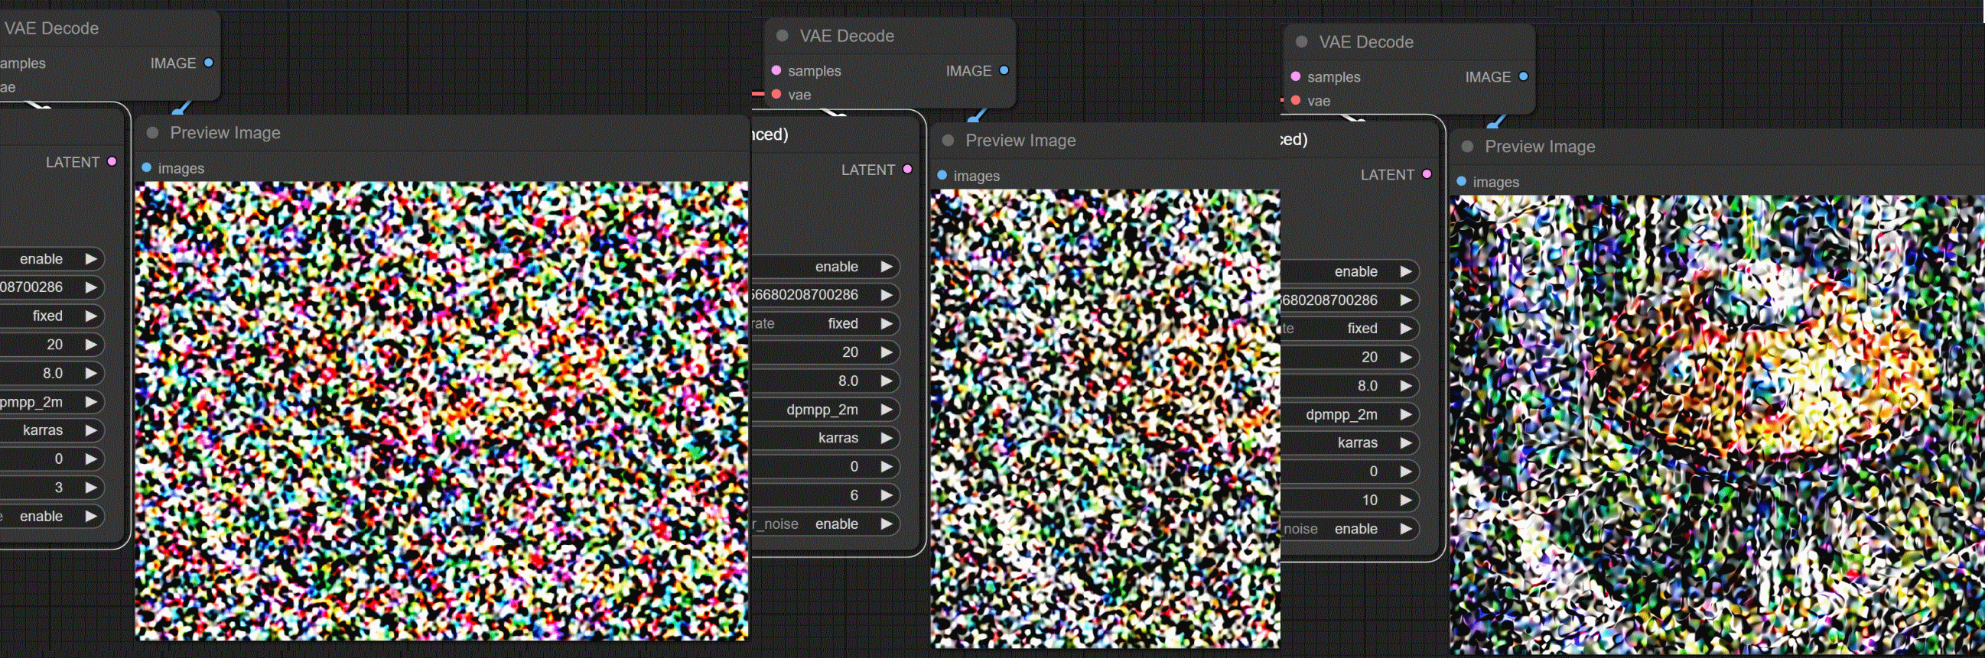Click the gray collapse dot on the leftmost Preview Image node

[x=152, y=132]
